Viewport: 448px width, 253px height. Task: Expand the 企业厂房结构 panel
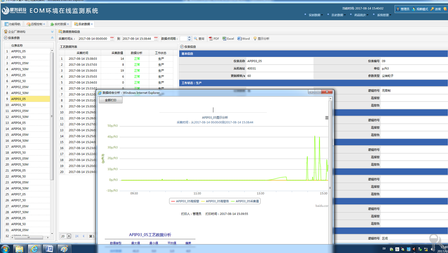click(52, 32)
